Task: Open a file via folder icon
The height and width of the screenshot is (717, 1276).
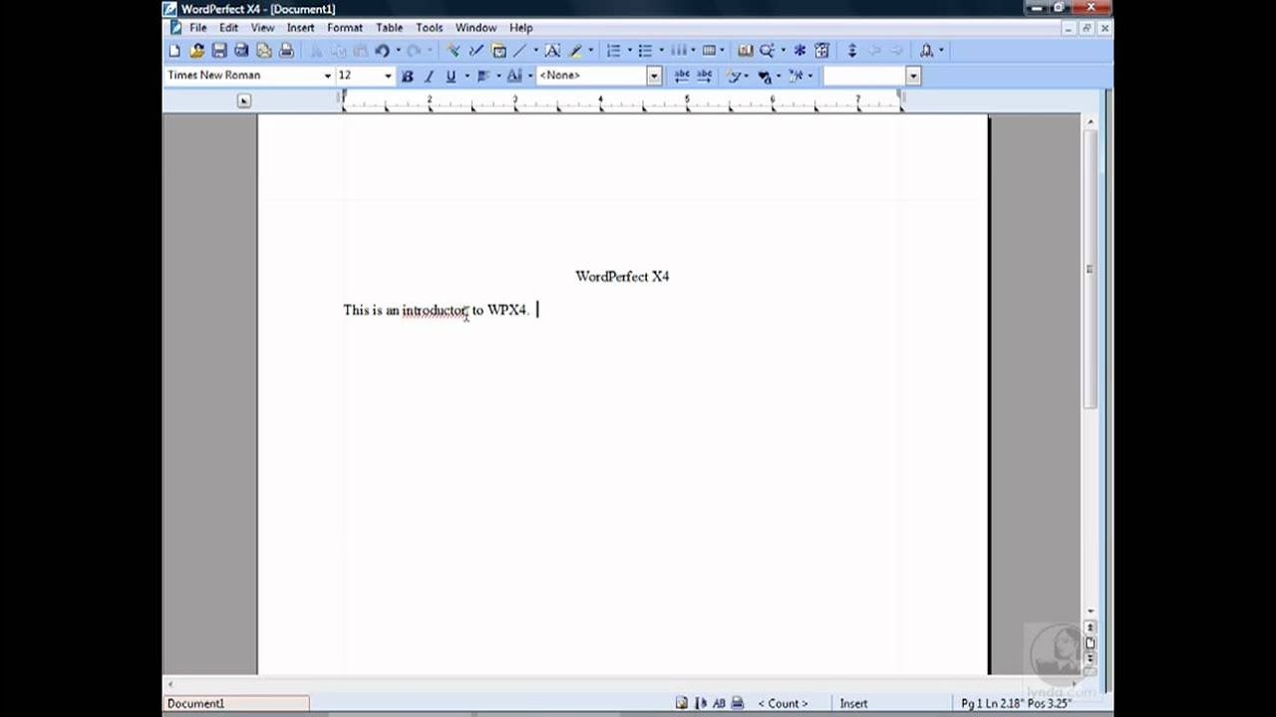Action: [196, 51]
